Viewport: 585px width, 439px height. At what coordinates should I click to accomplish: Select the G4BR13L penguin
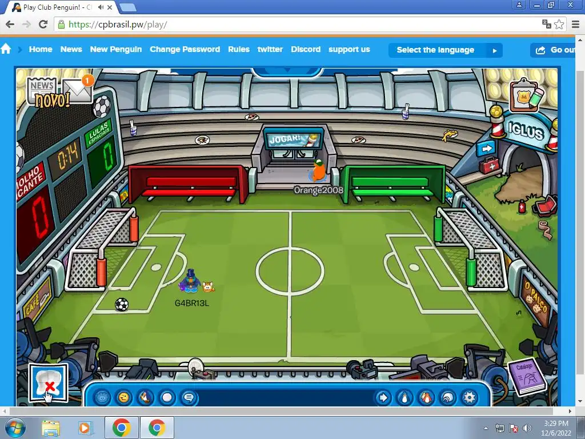click(190, 281)
